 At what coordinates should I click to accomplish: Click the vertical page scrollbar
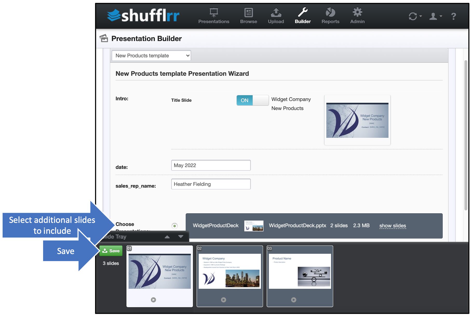click(466, 135)
